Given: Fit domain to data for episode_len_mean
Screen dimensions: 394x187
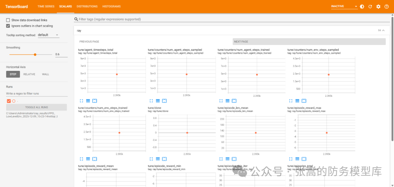Looking at the screenshot, I should point(234,159).
